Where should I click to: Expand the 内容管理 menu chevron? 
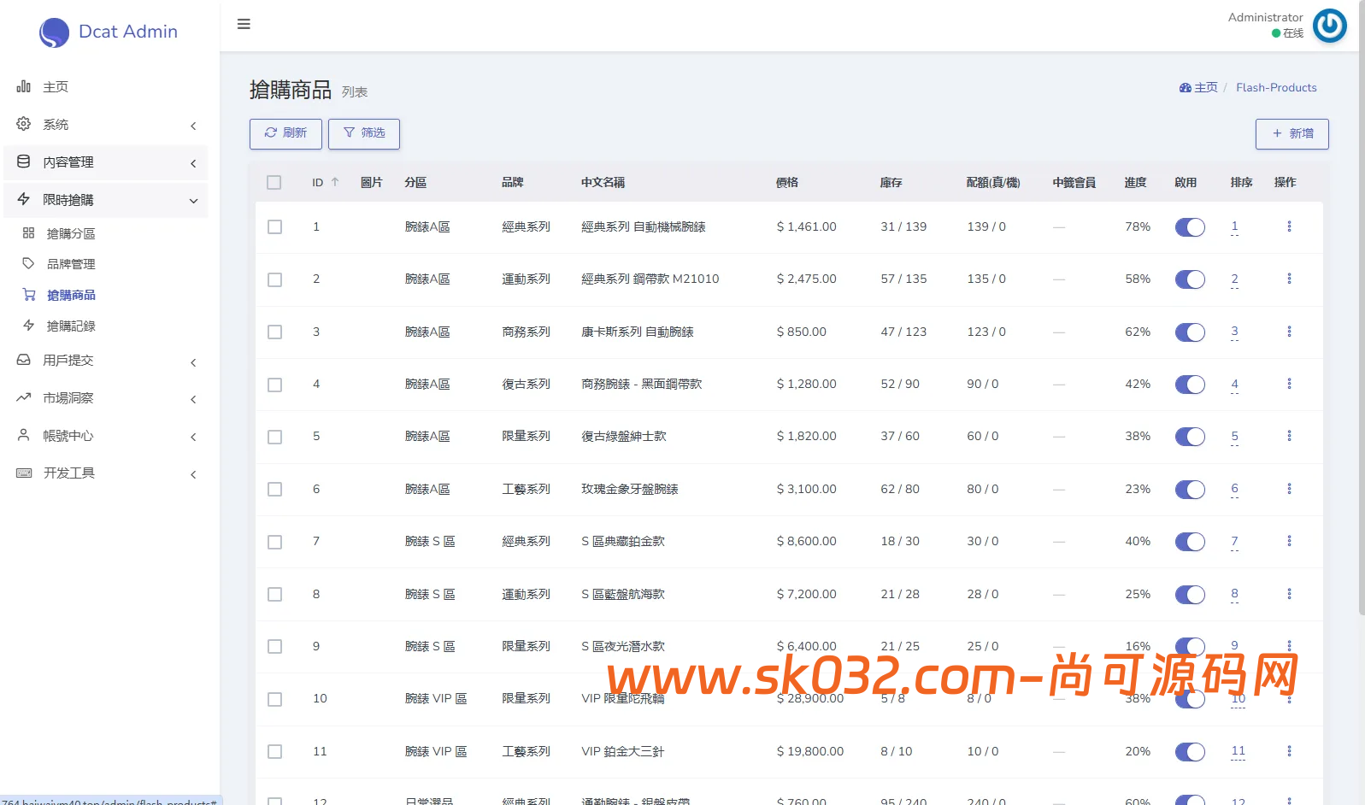pos(193,163)
